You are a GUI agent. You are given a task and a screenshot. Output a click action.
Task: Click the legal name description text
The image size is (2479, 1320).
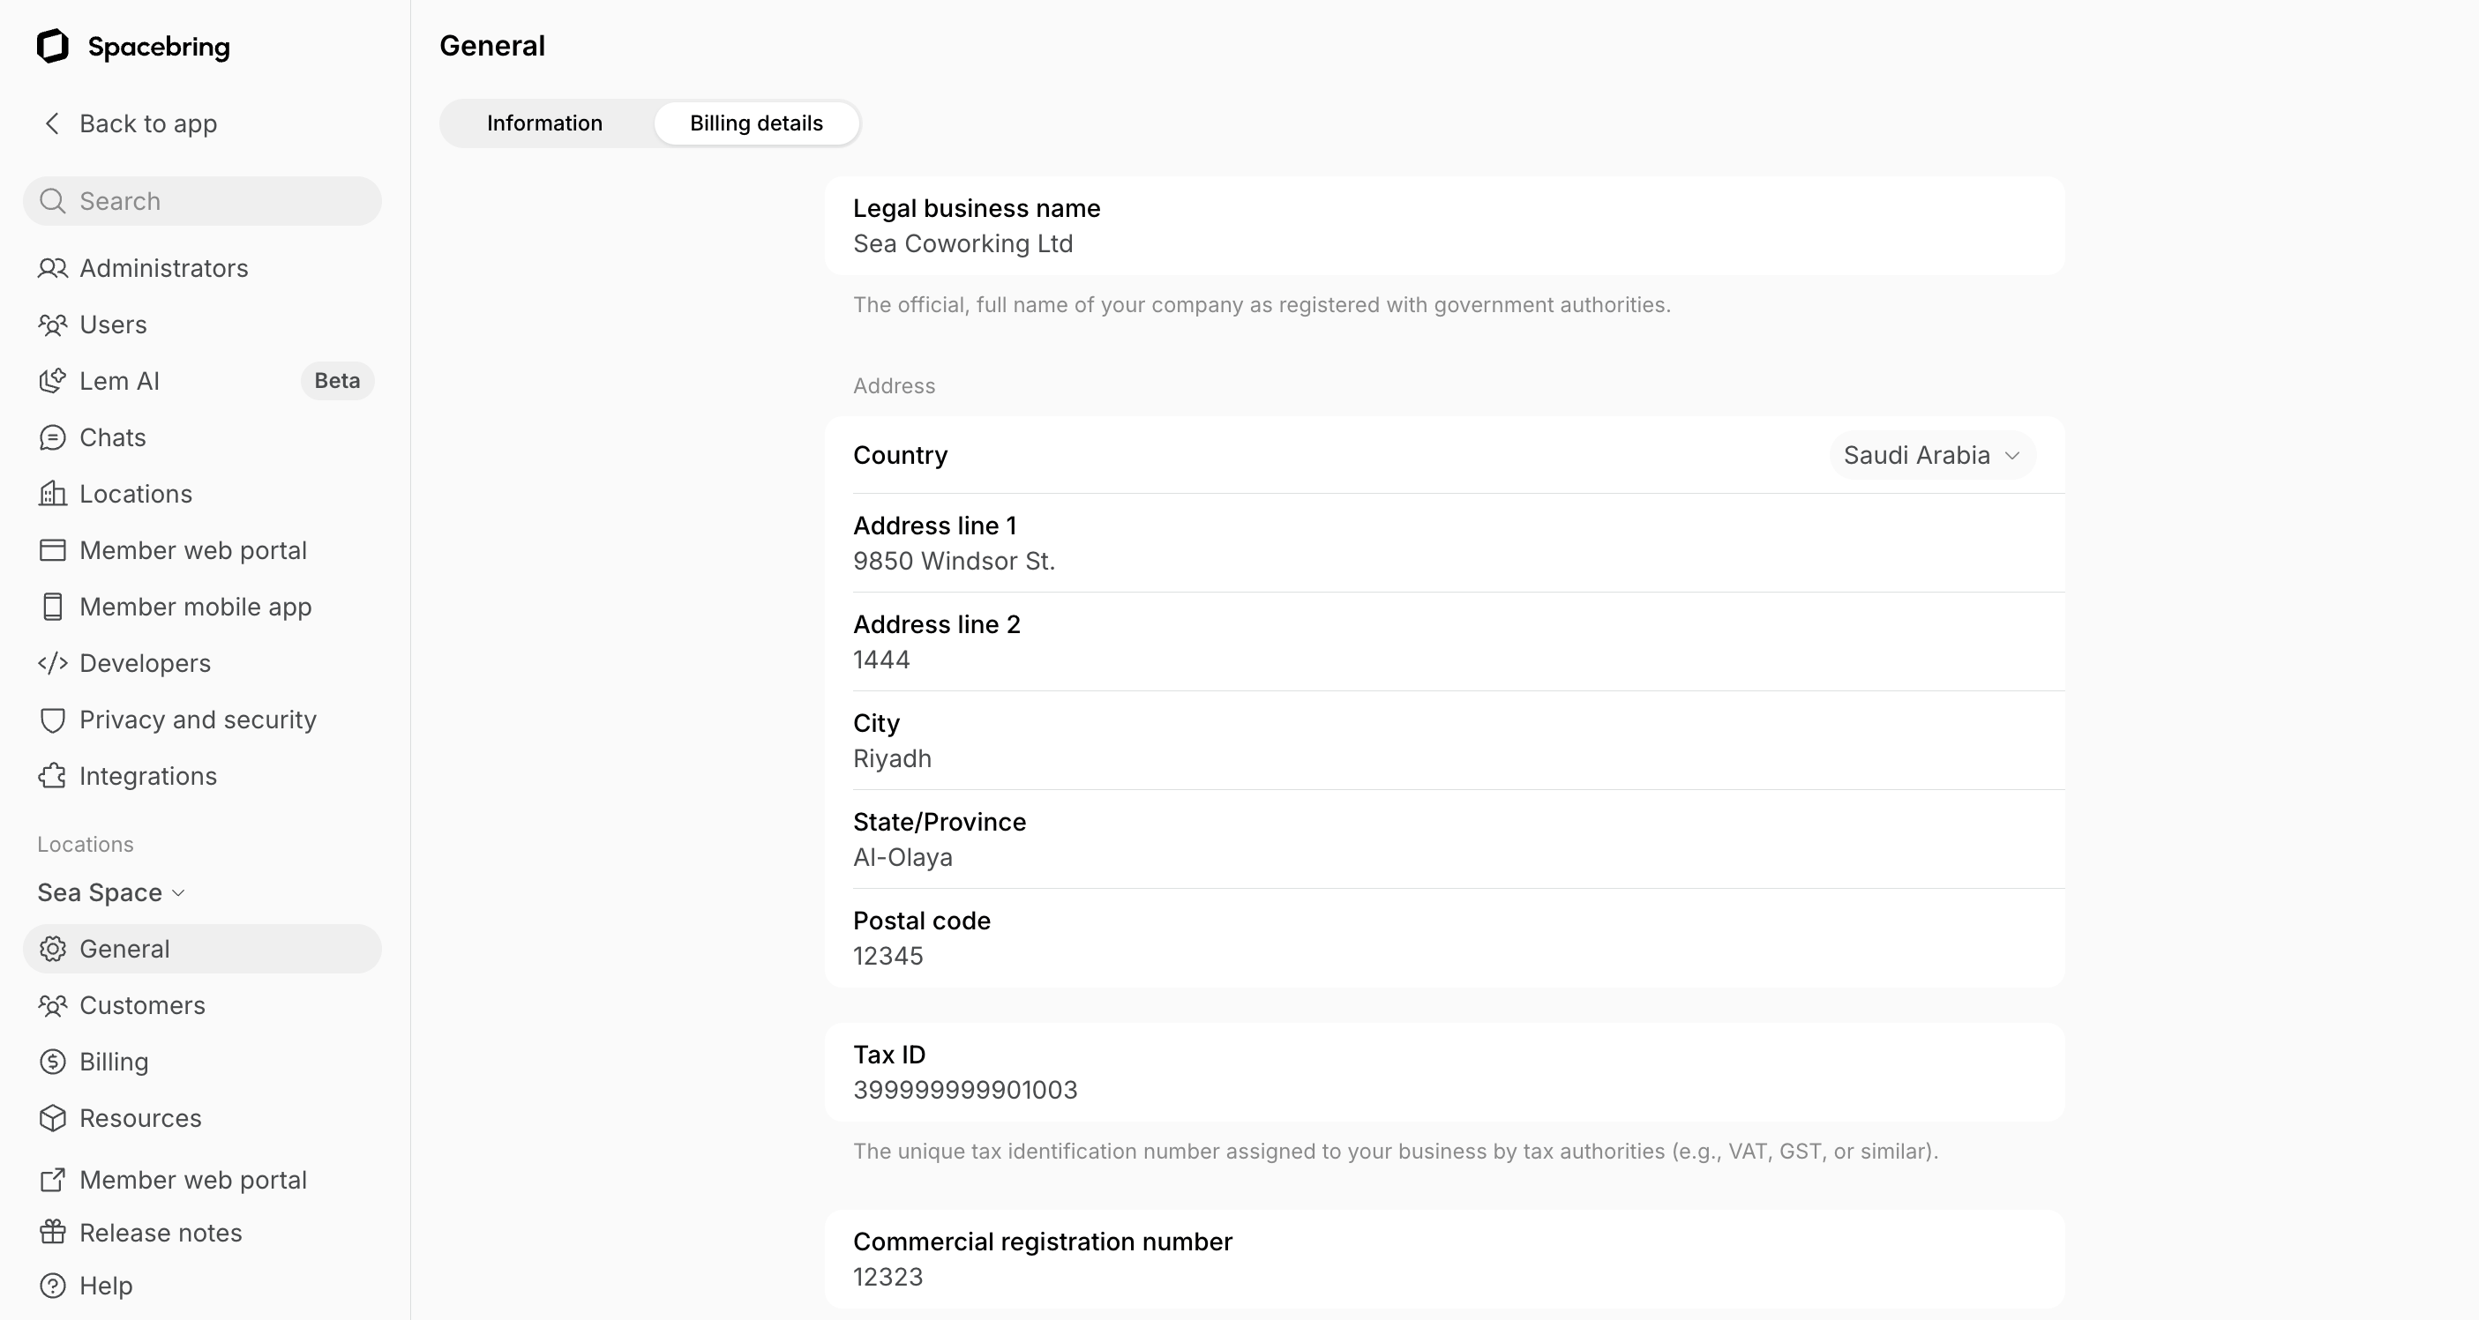1262,305
